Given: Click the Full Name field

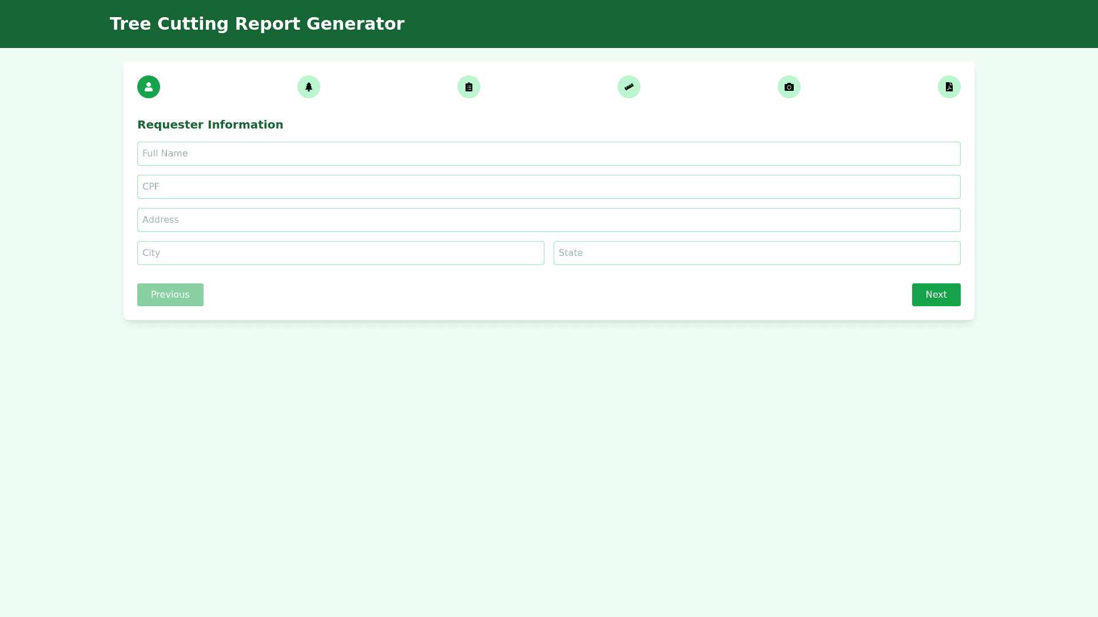Looking at the screenshot, I should 549,154.
